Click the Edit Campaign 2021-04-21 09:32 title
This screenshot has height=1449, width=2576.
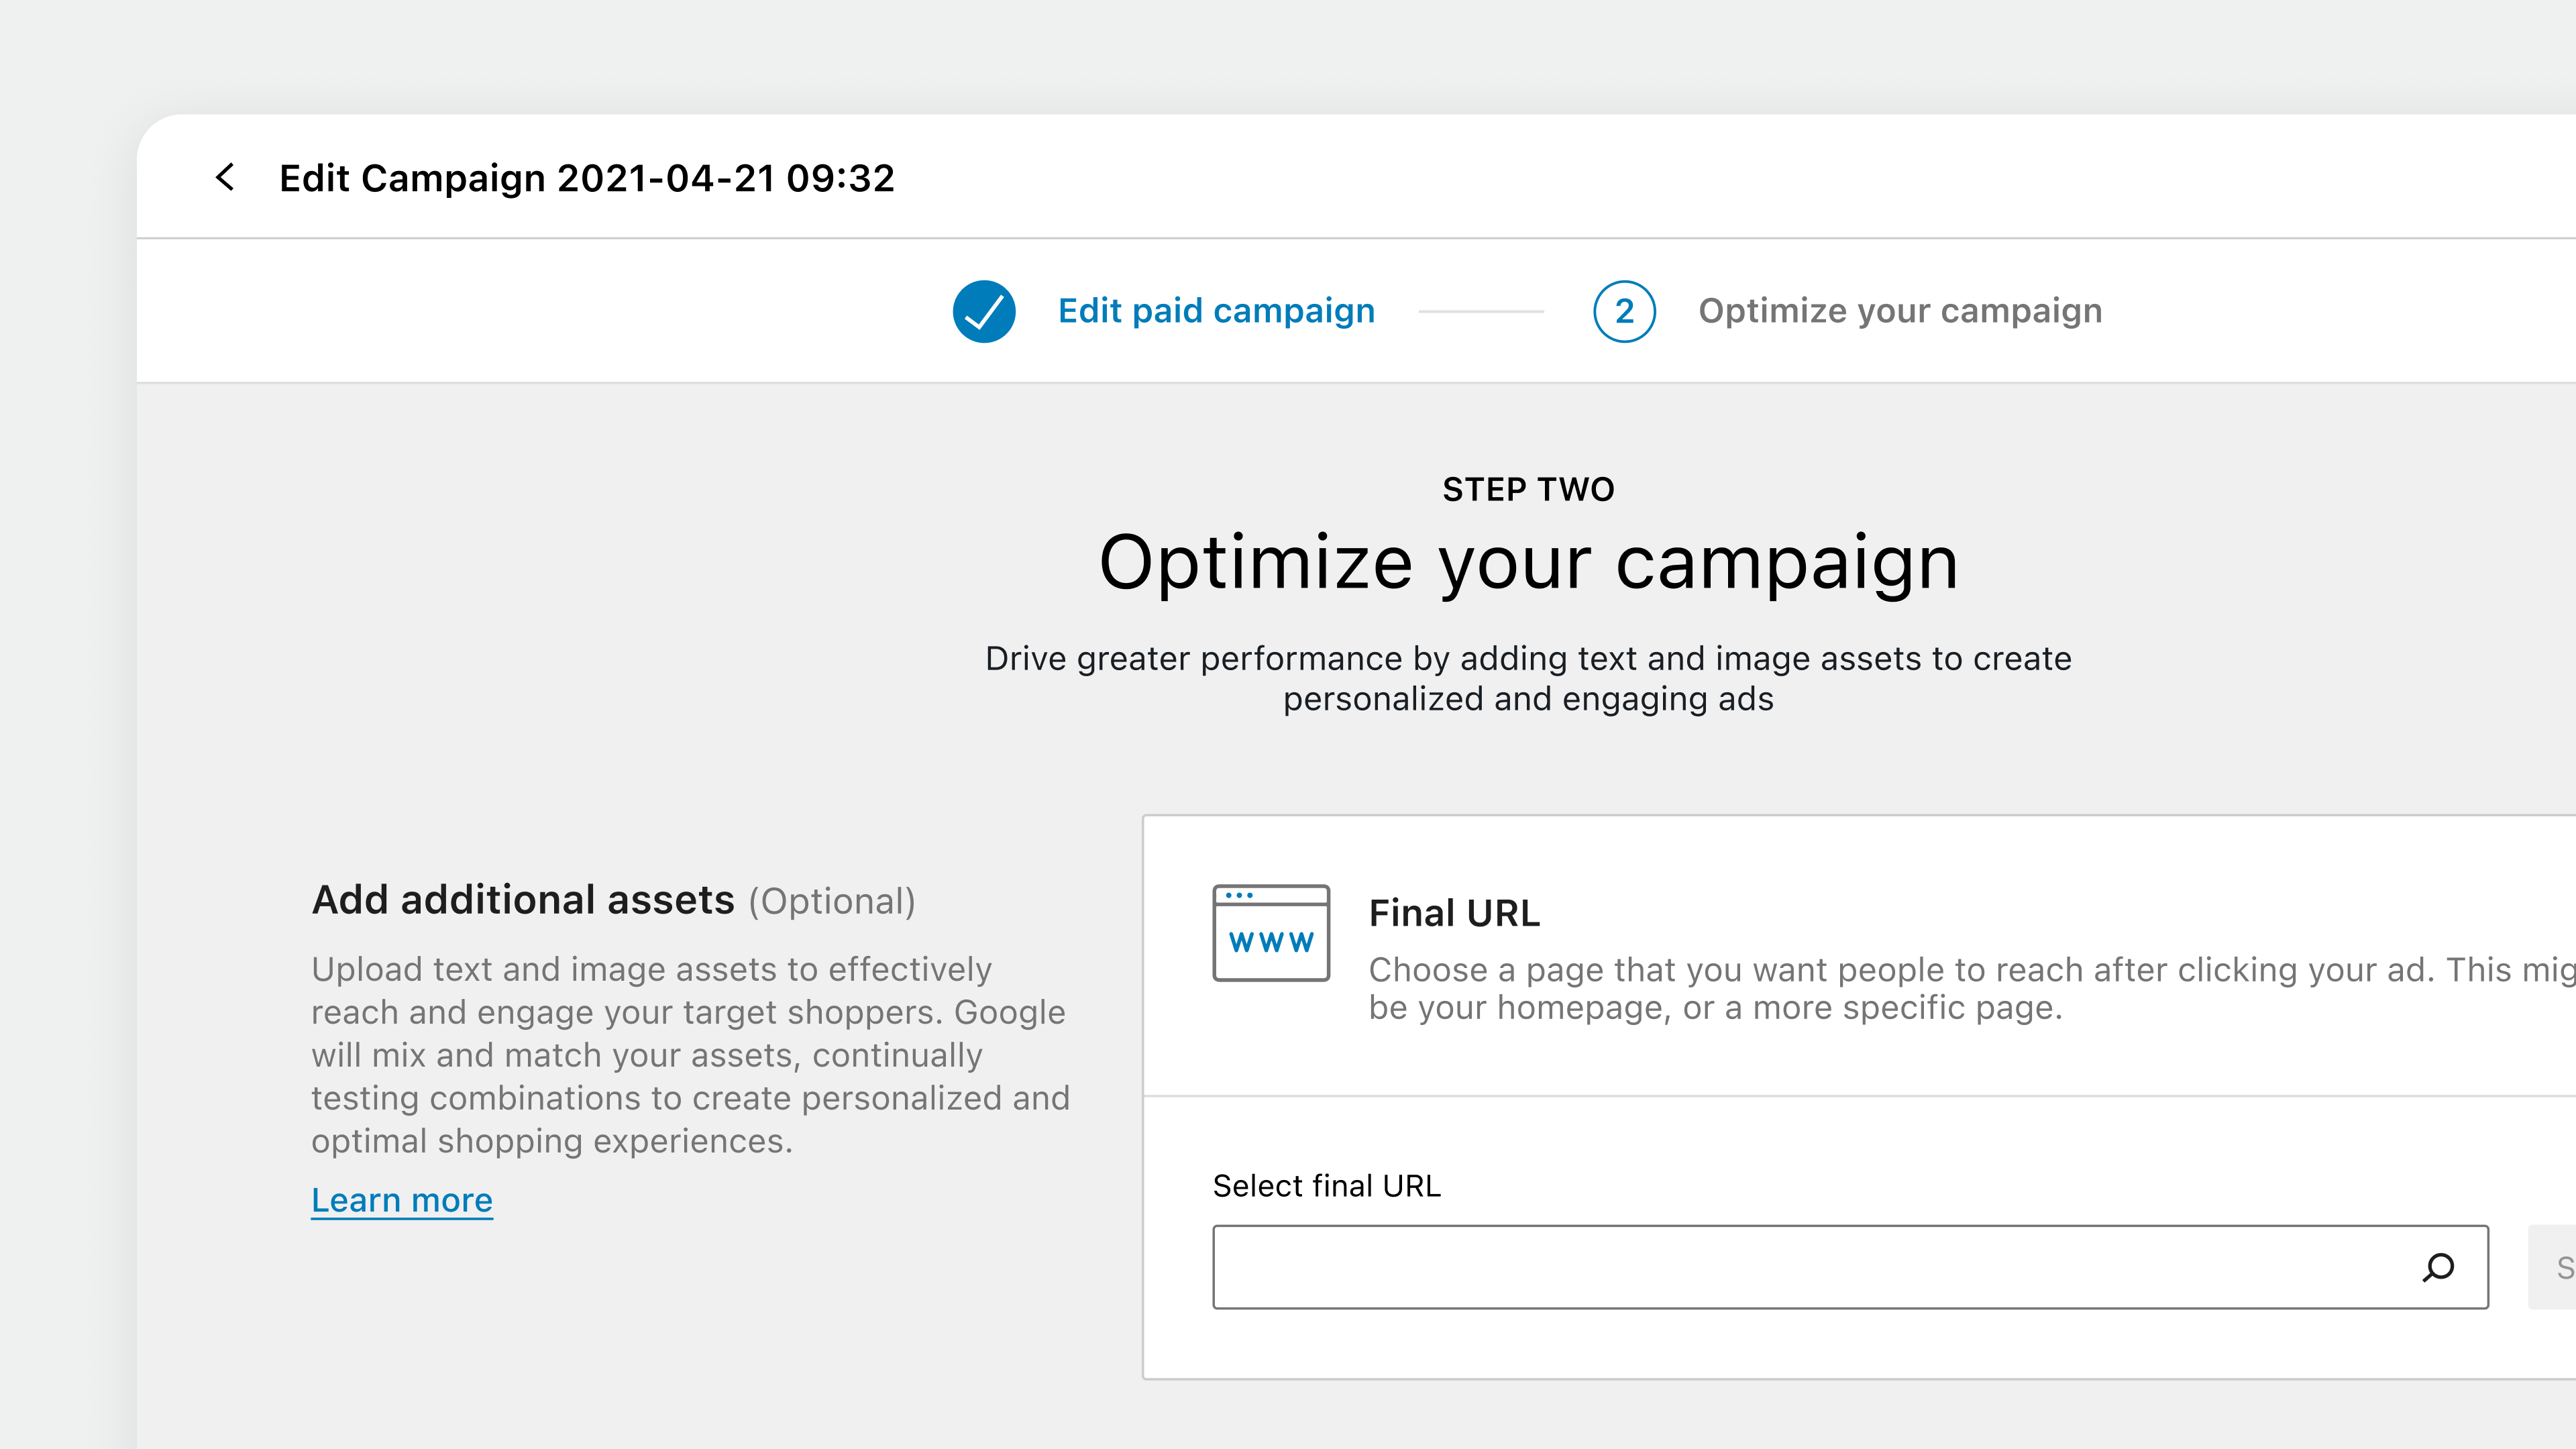point(587,178)
